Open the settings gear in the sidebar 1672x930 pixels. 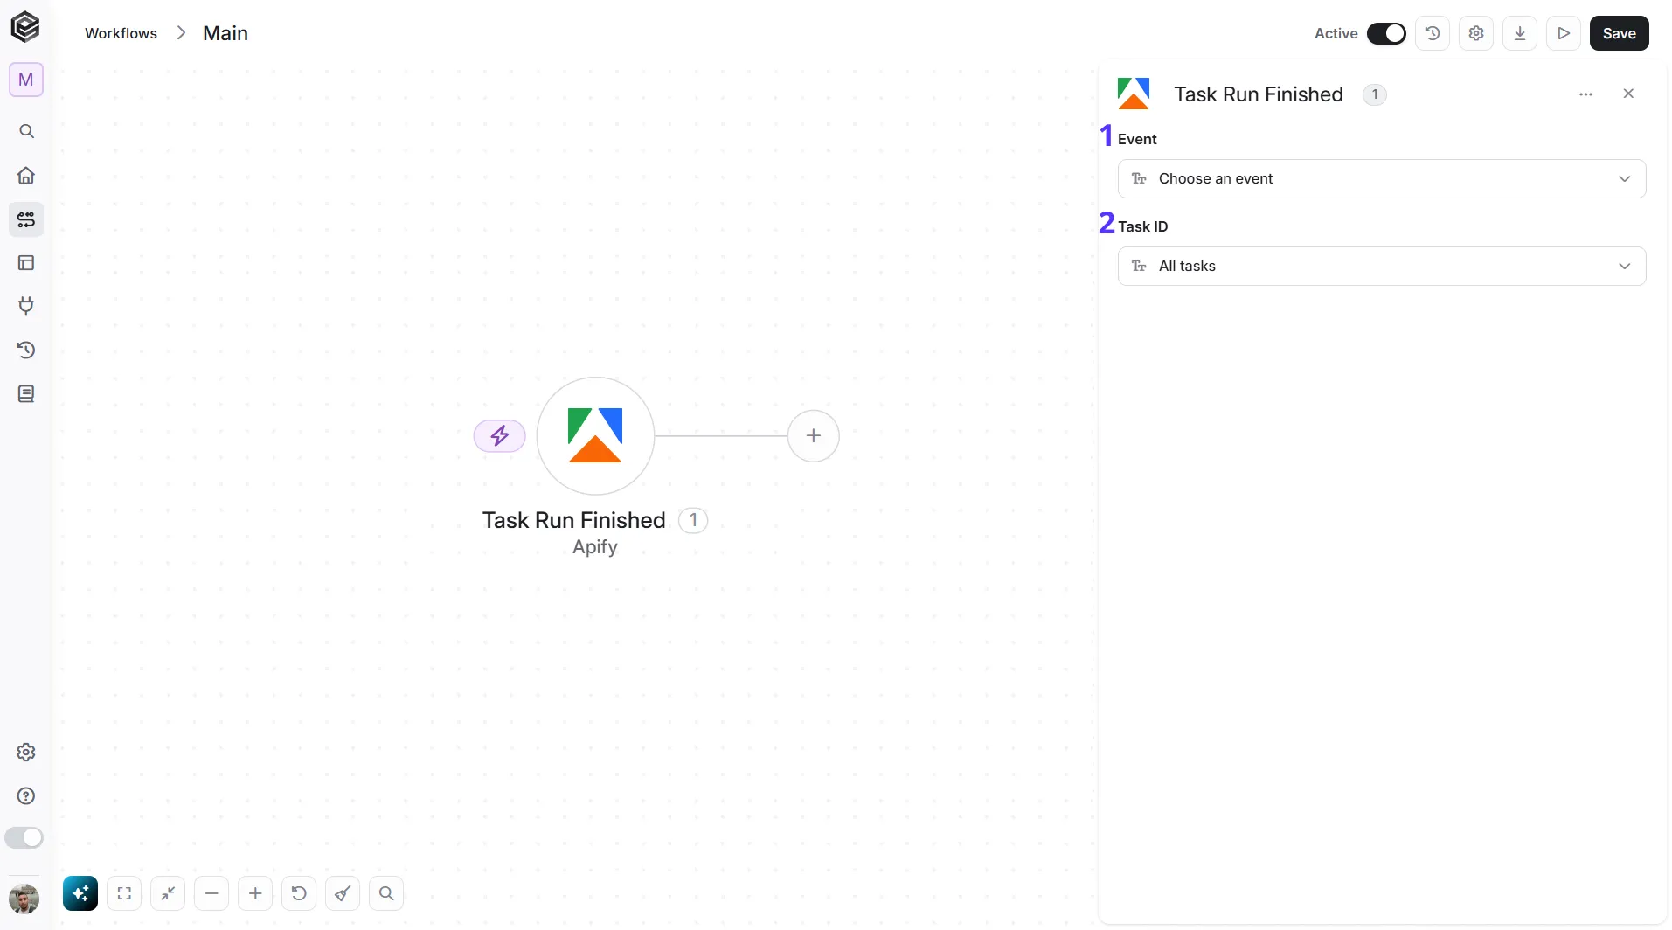click(x=26, y=753)
